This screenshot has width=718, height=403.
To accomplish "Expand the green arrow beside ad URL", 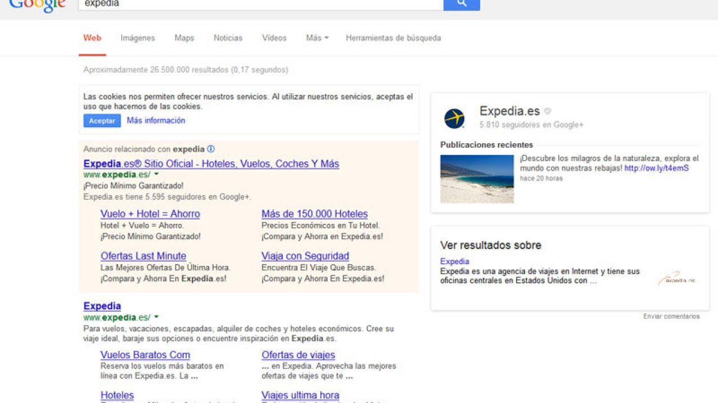I will (x=157, y=174).
